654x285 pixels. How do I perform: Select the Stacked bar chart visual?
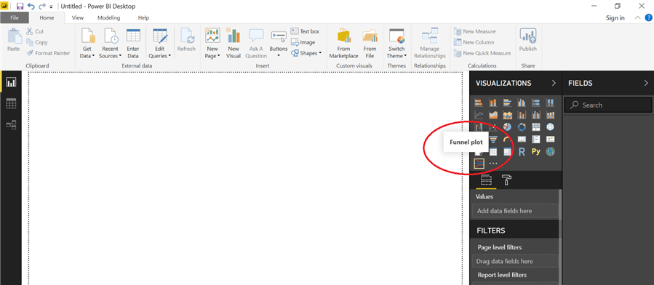pos(479,103)
